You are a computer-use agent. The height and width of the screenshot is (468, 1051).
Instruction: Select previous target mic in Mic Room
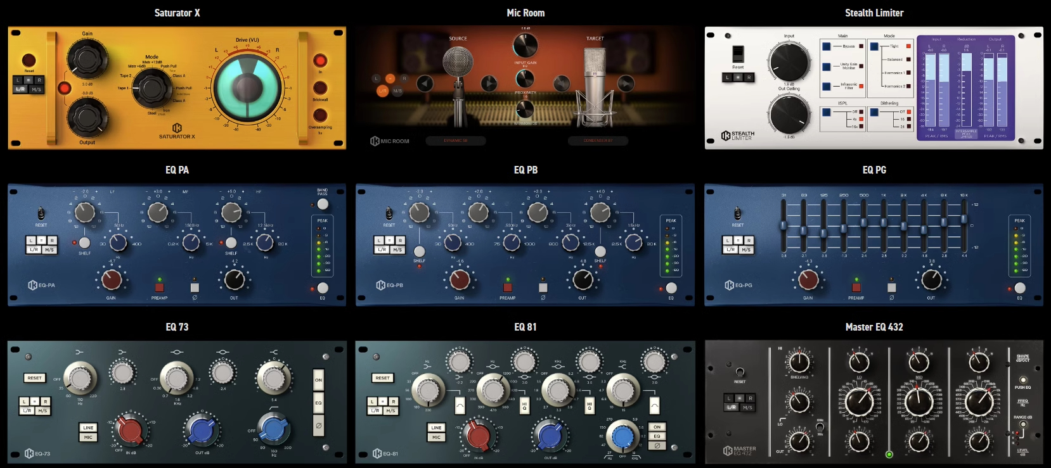tap(562, 83)
